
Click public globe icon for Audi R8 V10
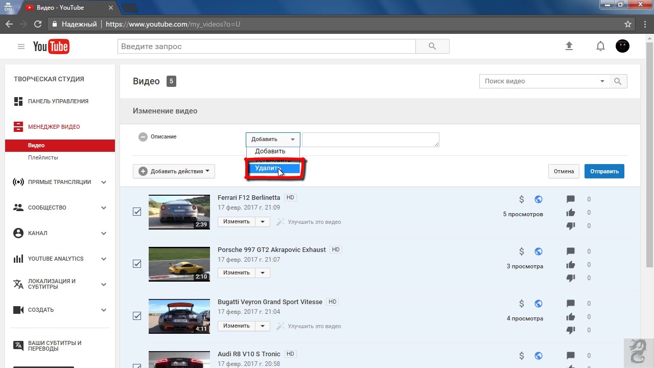[x=539, y=356]
